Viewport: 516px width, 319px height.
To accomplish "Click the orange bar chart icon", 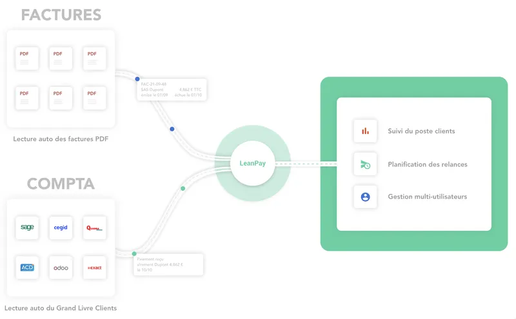I will point(365,131).
